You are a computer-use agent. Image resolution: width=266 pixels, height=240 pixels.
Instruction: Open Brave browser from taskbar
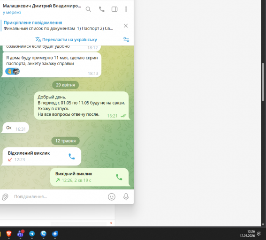[x=9, y=234]
